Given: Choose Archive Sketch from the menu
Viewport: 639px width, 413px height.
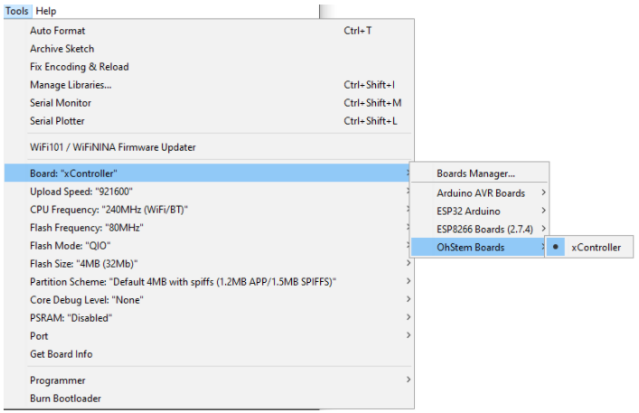Looking at the screenshot, I should pyautogui.click(x=61, y=49).
